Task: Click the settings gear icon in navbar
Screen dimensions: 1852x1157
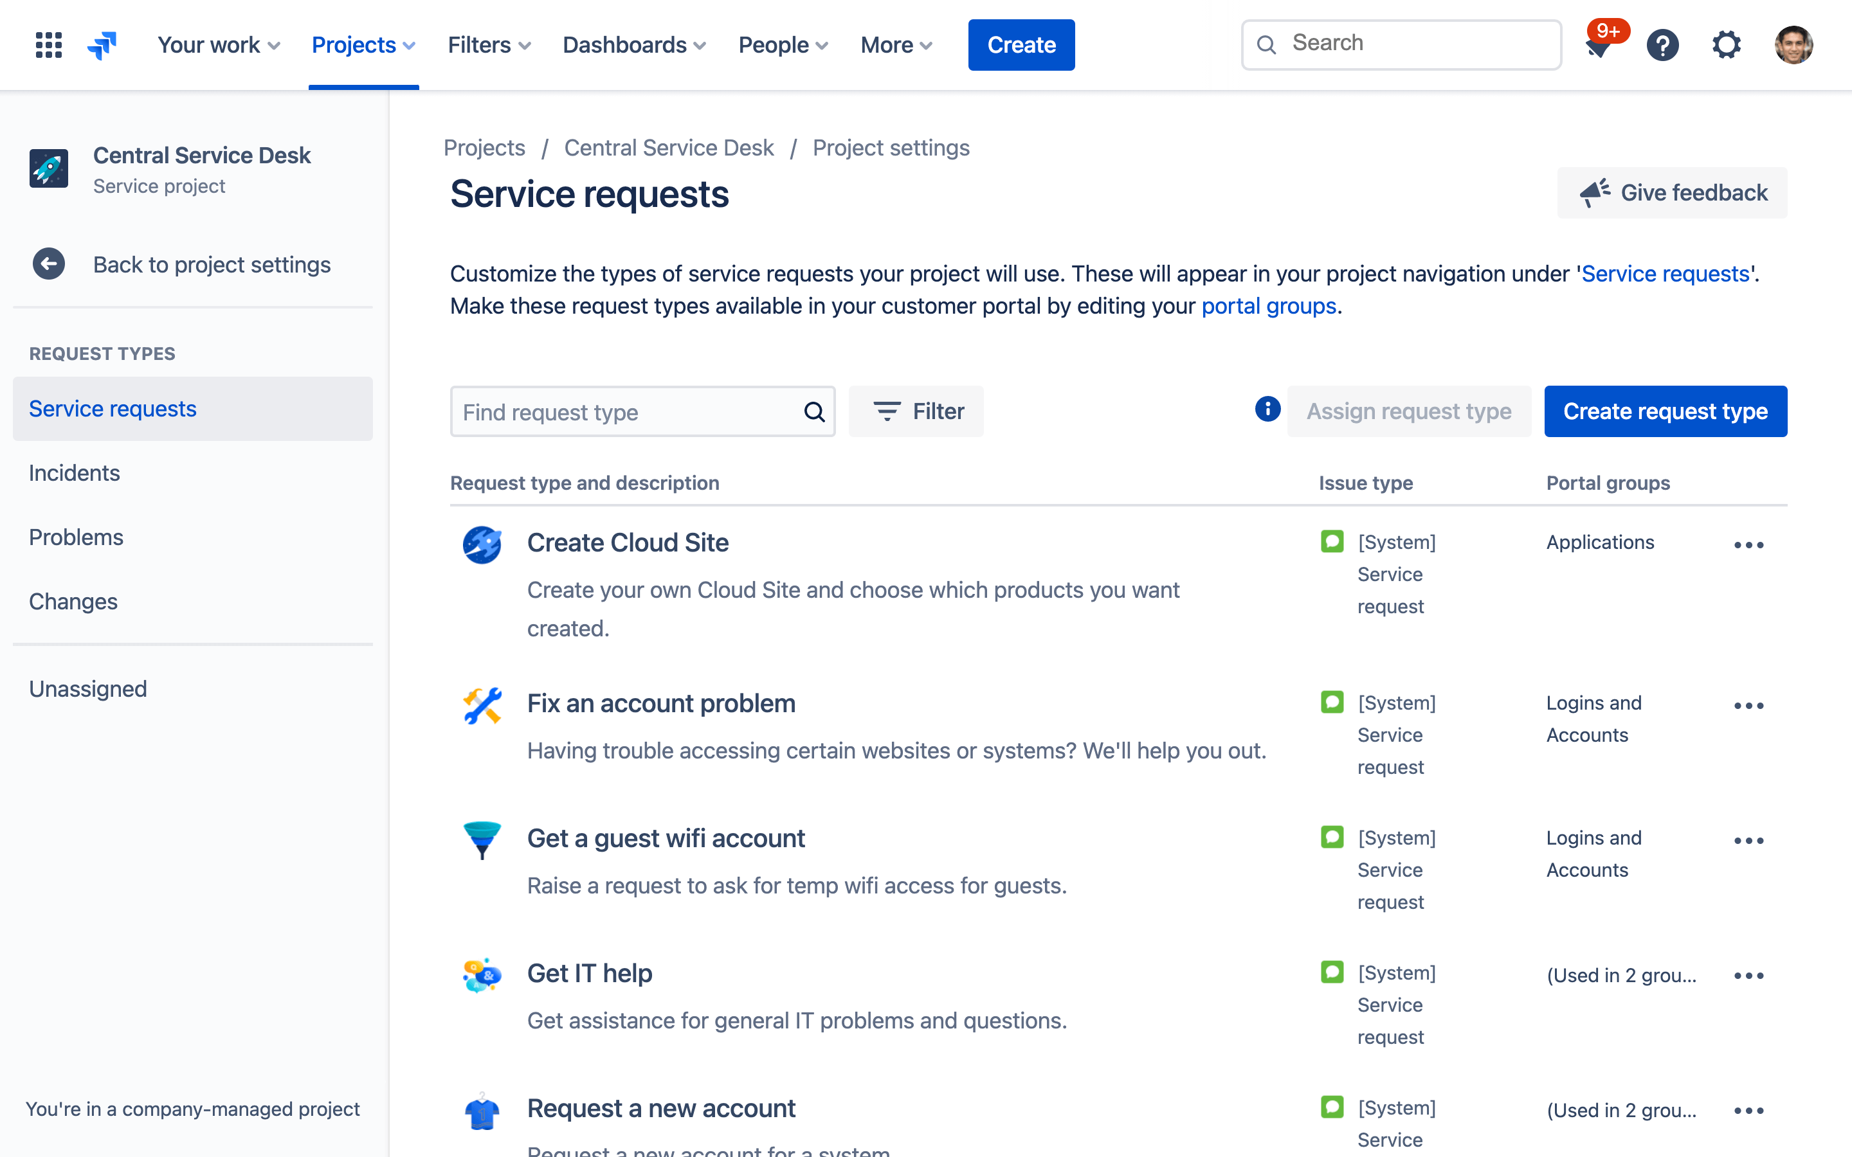Action: pyautogui.click(x=1728, y=44)
